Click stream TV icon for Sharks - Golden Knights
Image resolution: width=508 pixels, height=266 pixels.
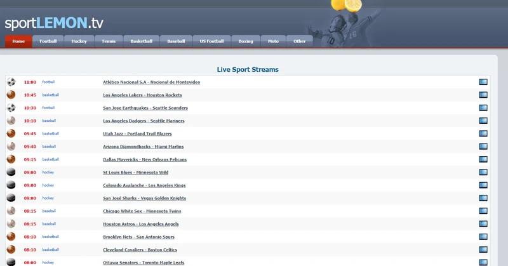click(x=483, y=198)
